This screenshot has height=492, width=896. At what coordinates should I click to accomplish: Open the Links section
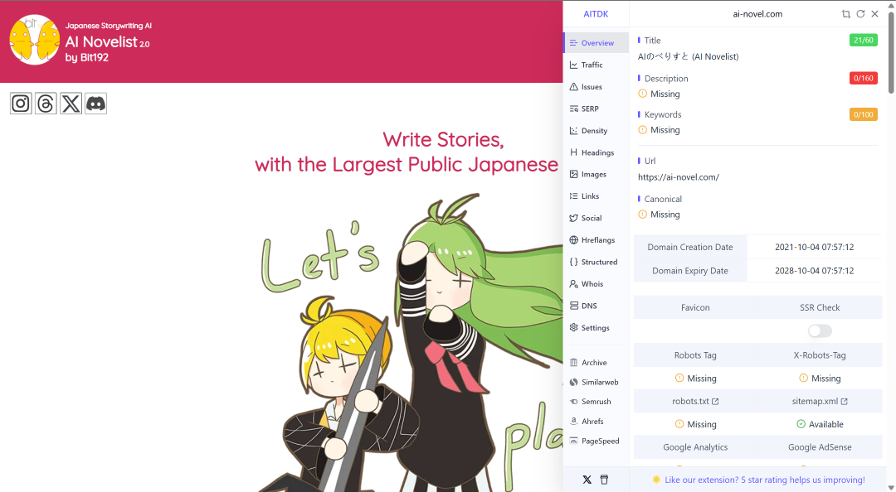tap(596, 195)
